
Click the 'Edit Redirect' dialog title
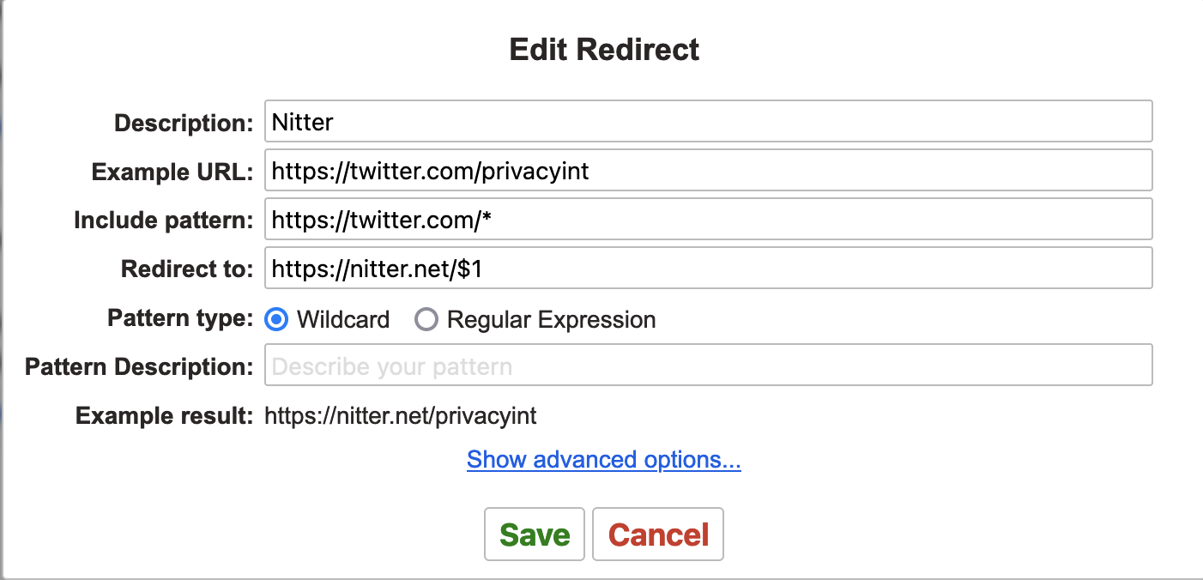click(x=604, y=49)
